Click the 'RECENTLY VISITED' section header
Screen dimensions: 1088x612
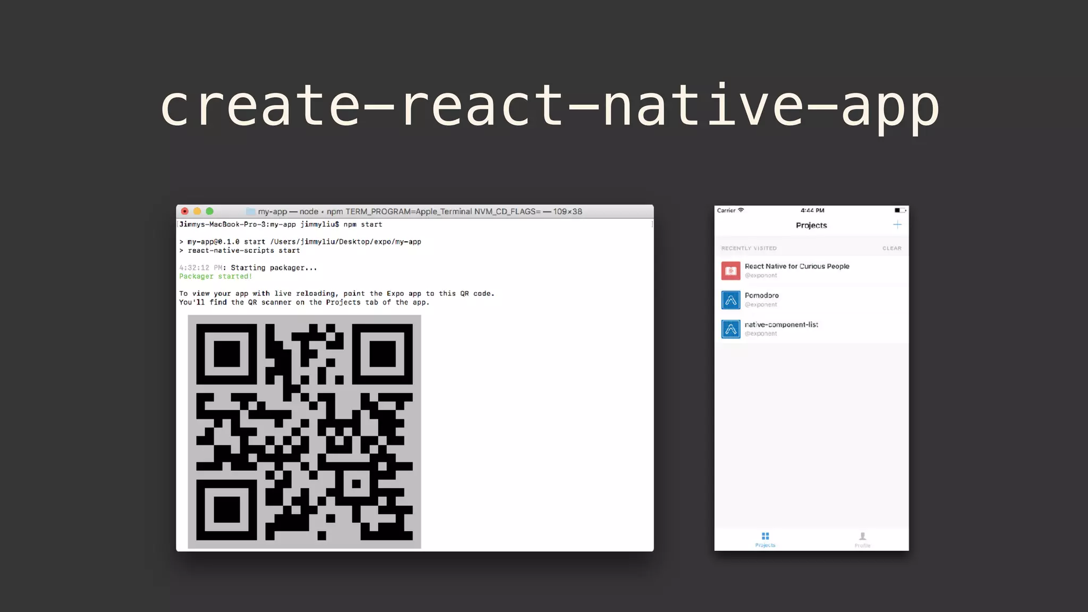pyautogui.click(x=749, y=248)
